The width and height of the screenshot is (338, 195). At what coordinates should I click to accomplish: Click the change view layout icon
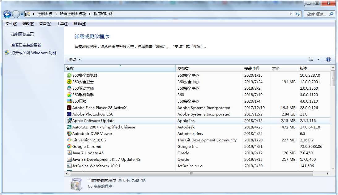point(311,59)
